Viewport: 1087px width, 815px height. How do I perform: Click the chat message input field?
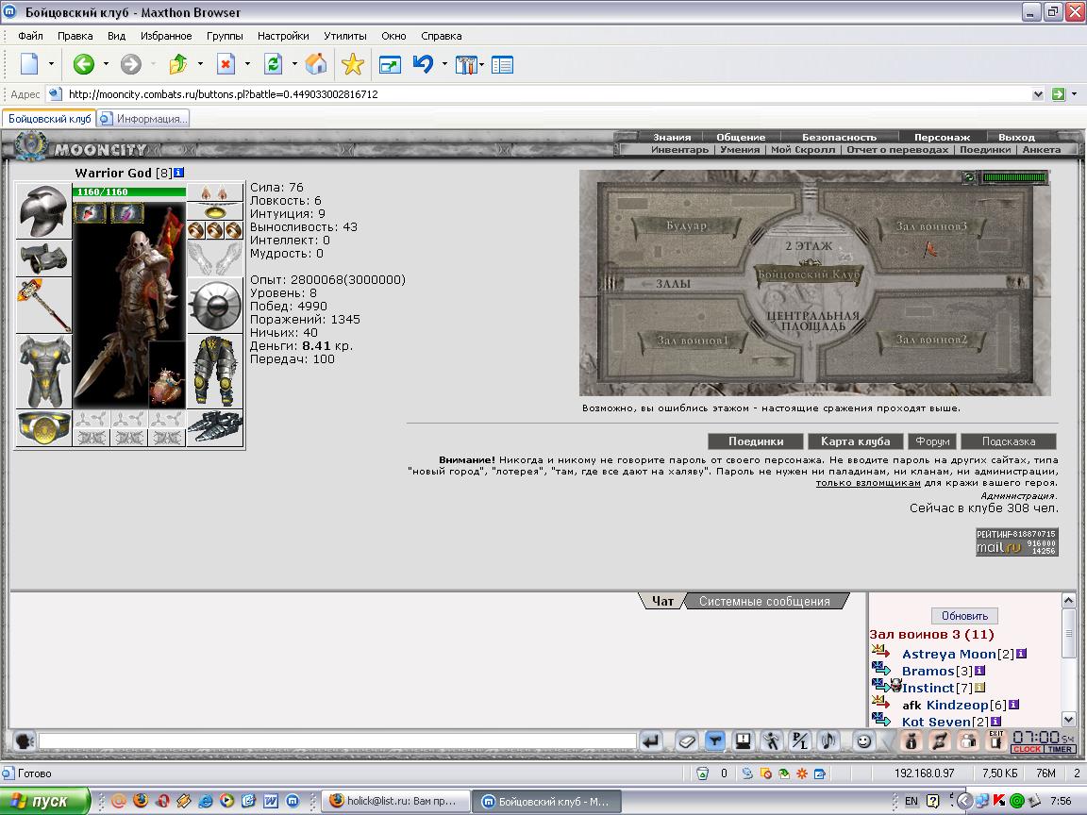click(x=337, y=741)
